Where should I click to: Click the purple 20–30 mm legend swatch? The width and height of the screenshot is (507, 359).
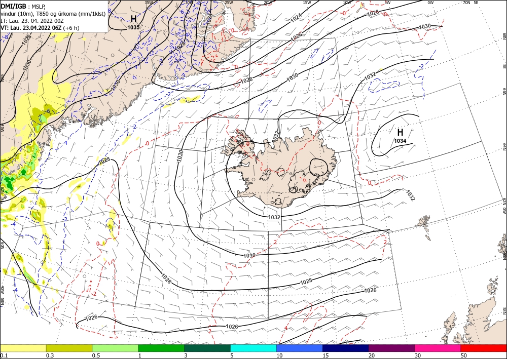pyautogui.click(x=391, y=348)
